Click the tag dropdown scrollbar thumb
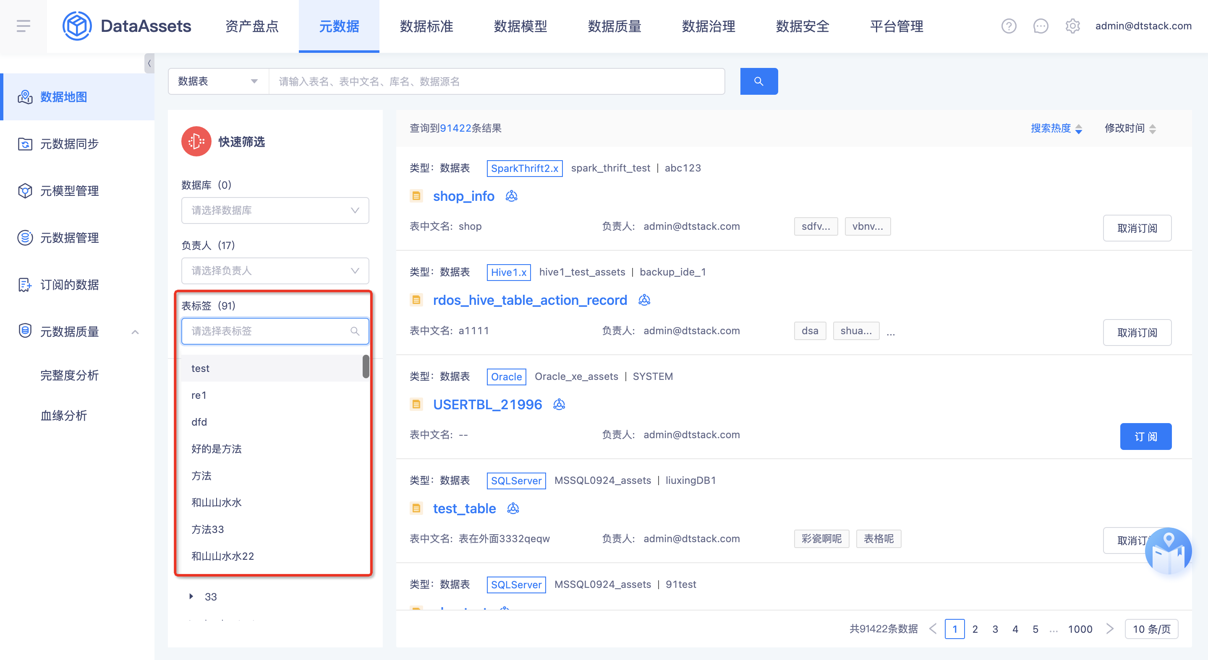1208x660 pixels. pos(366,366)
